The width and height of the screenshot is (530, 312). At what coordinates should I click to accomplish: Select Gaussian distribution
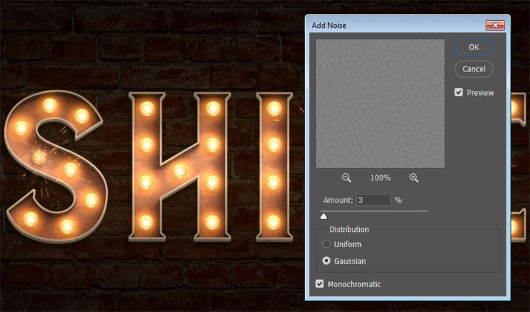coord(326,261)
